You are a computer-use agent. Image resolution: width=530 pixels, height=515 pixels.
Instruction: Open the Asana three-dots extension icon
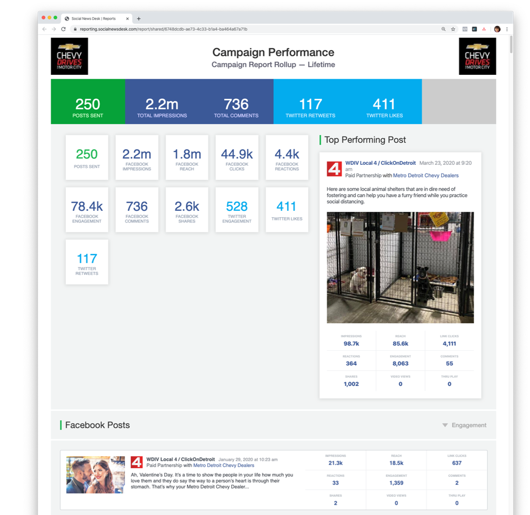484,29
